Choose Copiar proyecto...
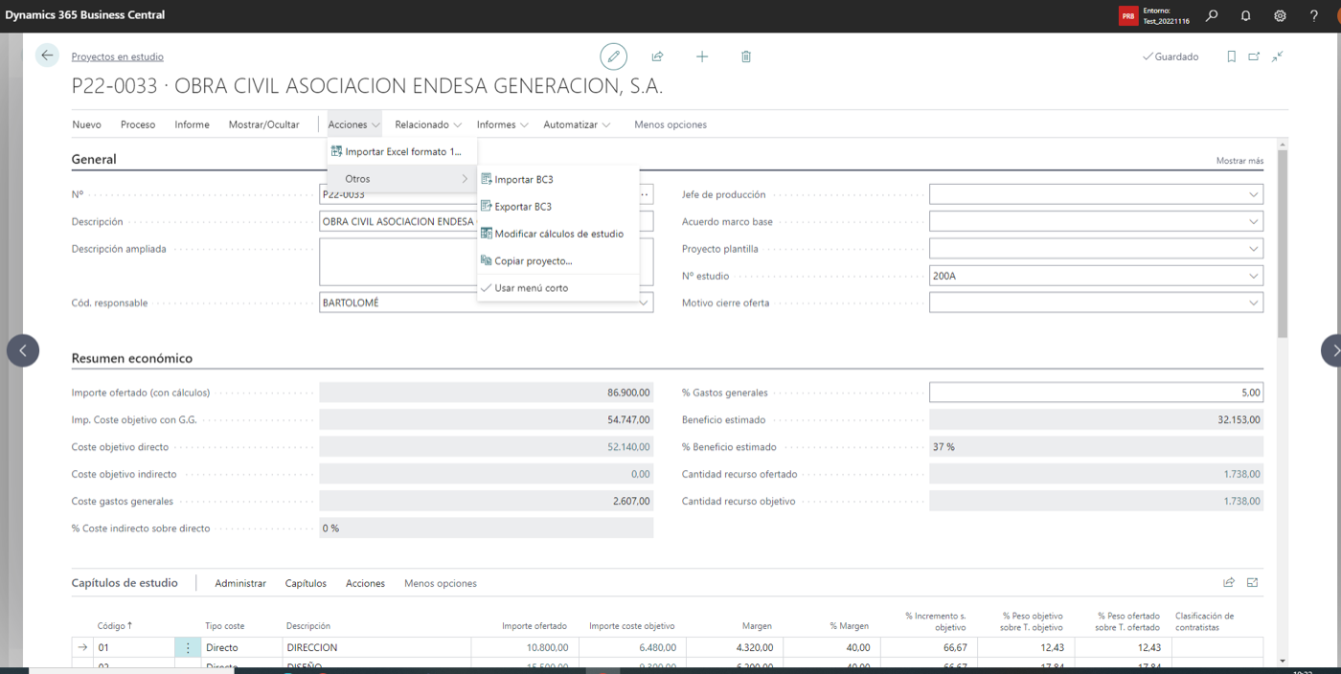The image size is (1341, 674). 558,260
